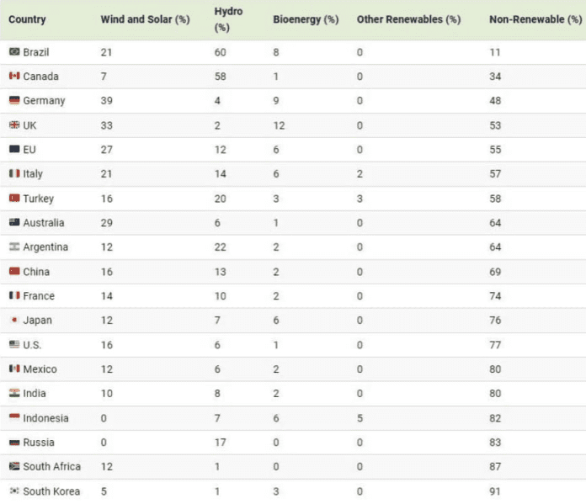Click the Brazil flag icon
This screenshot has height=504, width=586.
pyautogui.click(x=14, y=52)
